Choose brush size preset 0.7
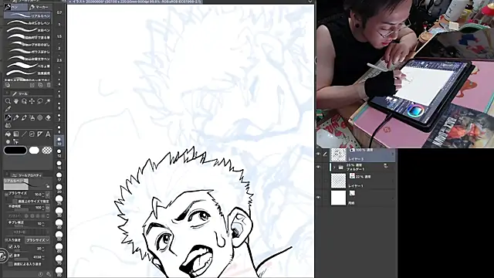 (x=59, y=12)
